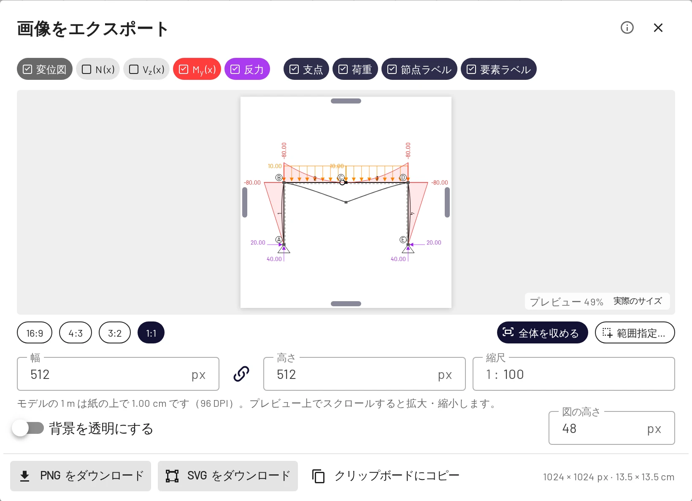Click the 全体を収める fit-all button
The width and height of the screenshot is (692, 501).
[543, 333]
